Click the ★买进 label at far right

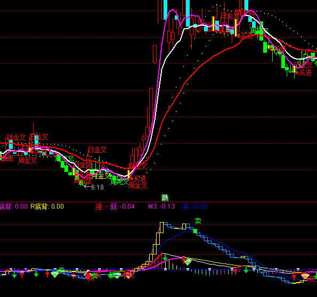(x=304, y=72)
